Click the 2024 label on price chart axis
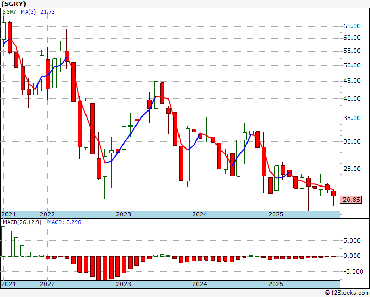 pos(200,214)
